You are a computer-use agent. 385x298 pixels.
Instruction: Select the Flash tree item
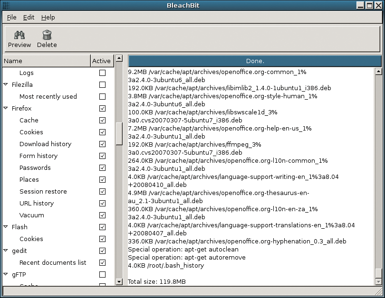19,227
